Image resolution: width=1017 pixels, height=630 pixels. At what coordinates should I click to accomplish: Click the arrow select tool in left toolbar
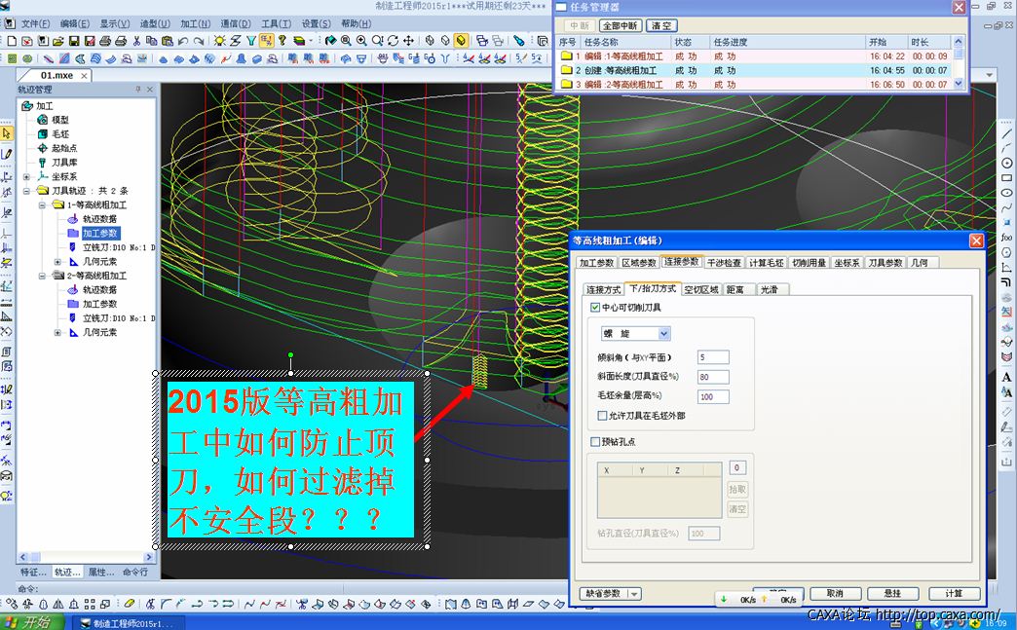(7, 133)
